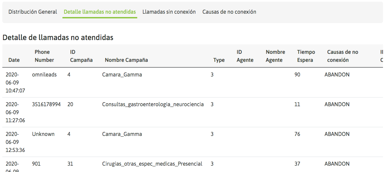385x172 pixels.
Task: Click the Date column header
Action: click(14, 60)
